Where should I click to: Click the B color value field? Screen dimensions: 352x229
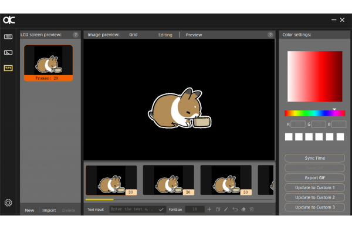(x=339, y=124)
